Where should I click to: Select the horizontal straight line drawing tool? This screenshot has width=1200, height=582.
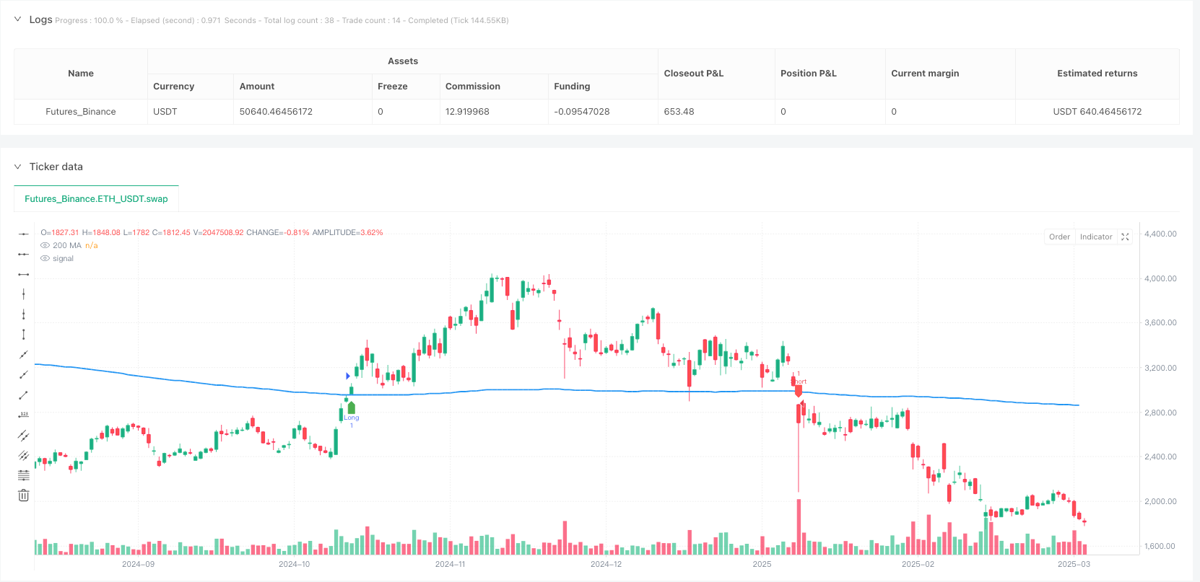pos(24,234)
